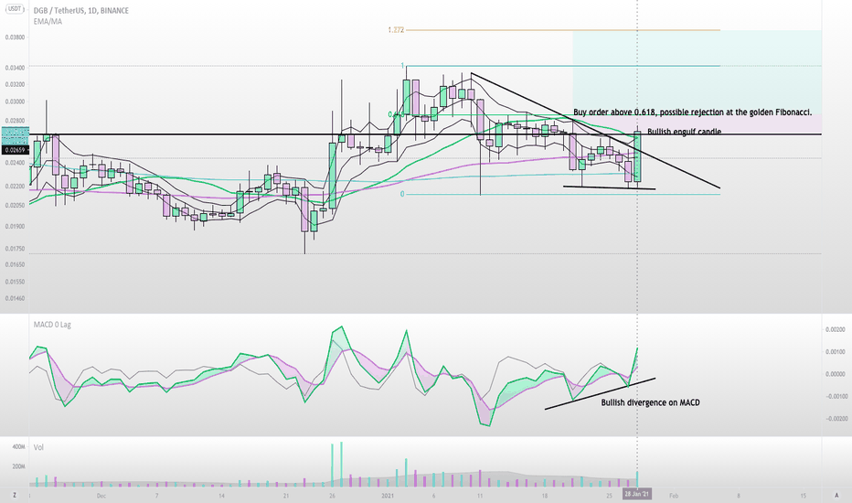
Task: Select the Fibonacci level 0 label
Action: [402, 194]
